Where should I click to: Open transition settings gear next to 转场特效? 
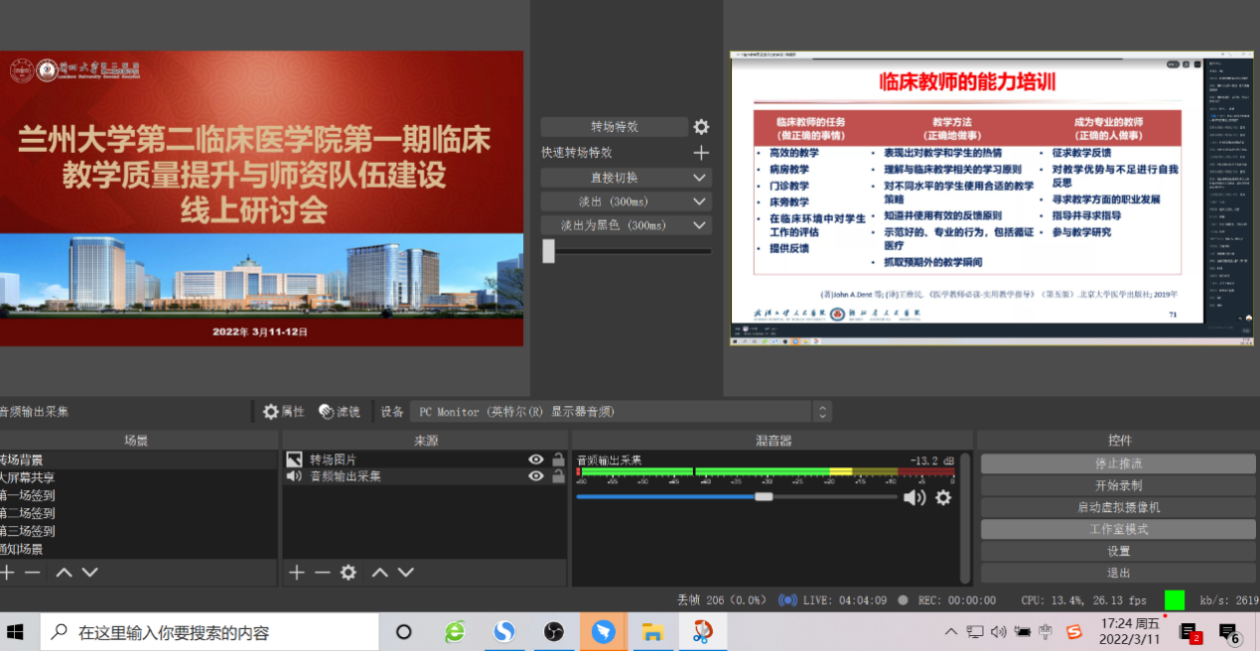coord(701,127)
